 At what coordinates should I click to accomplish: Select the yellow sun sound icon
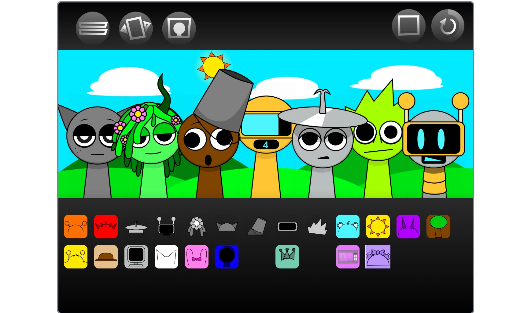tap(378, 226)
